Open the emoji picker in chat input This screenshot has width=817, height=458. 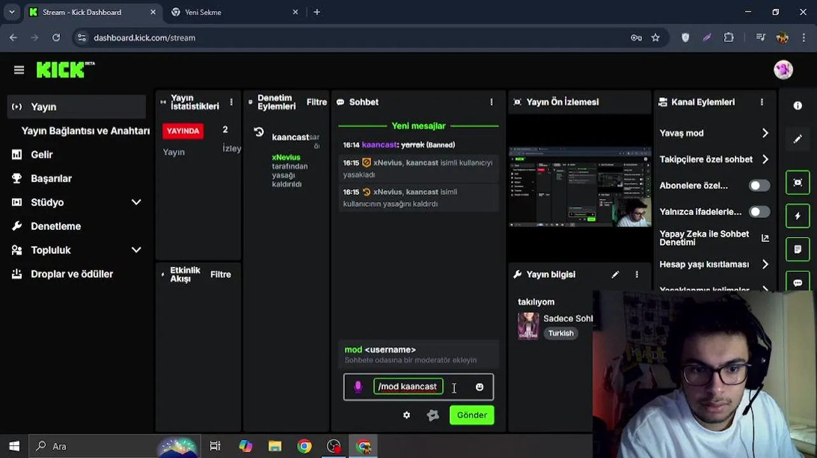click(x=479, y=387)
